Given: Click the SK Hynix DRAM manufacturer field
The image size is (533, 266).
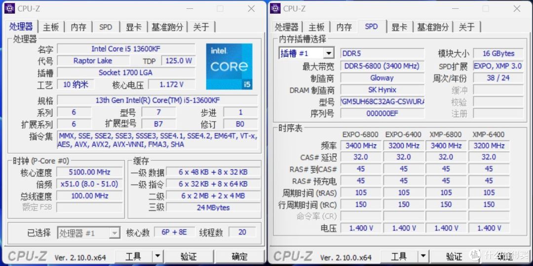Looking at the screenshot, I should pos(382,90).
